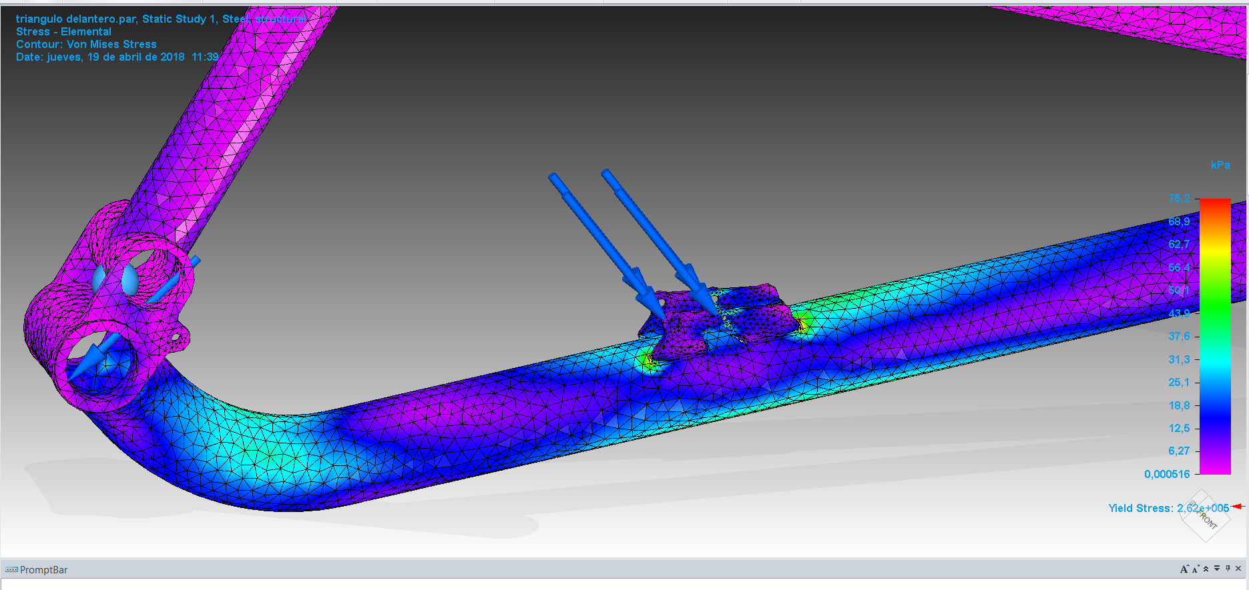Decrease PromptBar font size
The height and width of the screenshot is (590, 1249).
(1195, 569)
